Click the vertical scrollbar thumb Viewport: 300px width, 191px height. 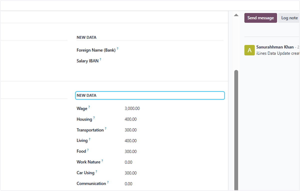click(x=236, y=130)
